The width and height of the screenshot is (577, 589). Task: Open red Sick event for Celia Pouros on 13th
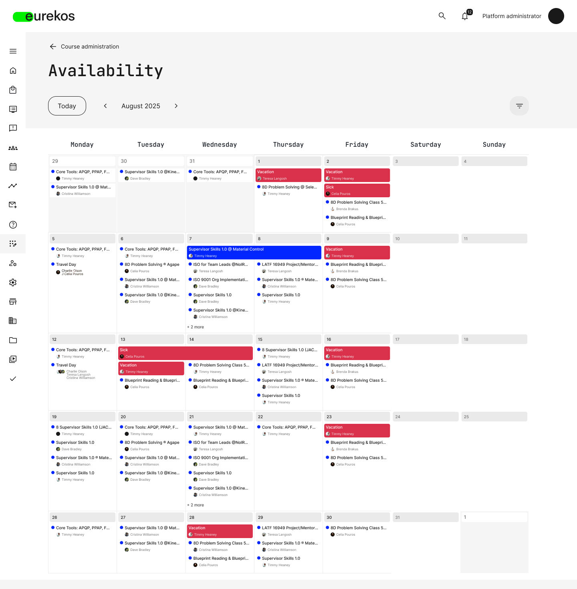point(186,353)
